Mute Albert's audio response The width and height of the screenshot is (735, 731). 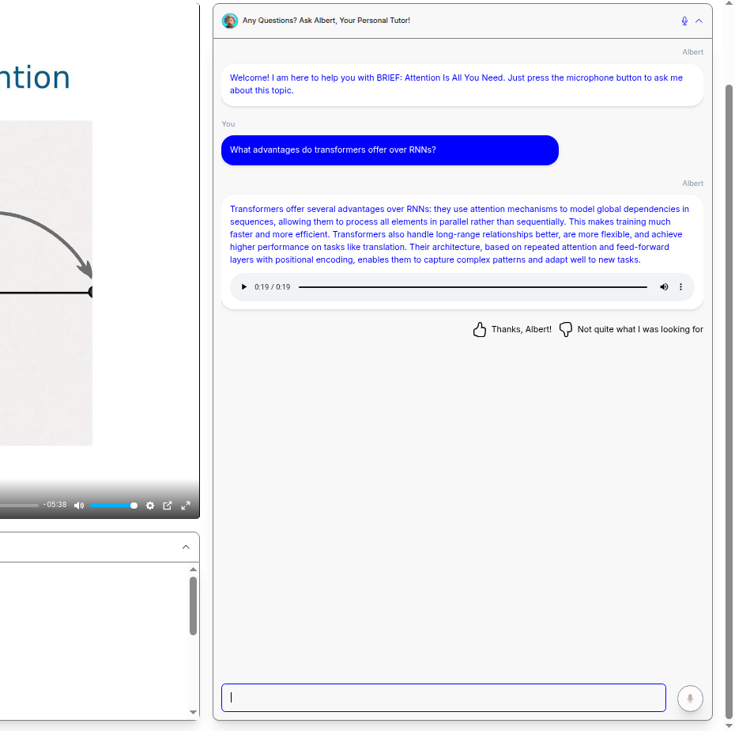click(x=664, y=287)
